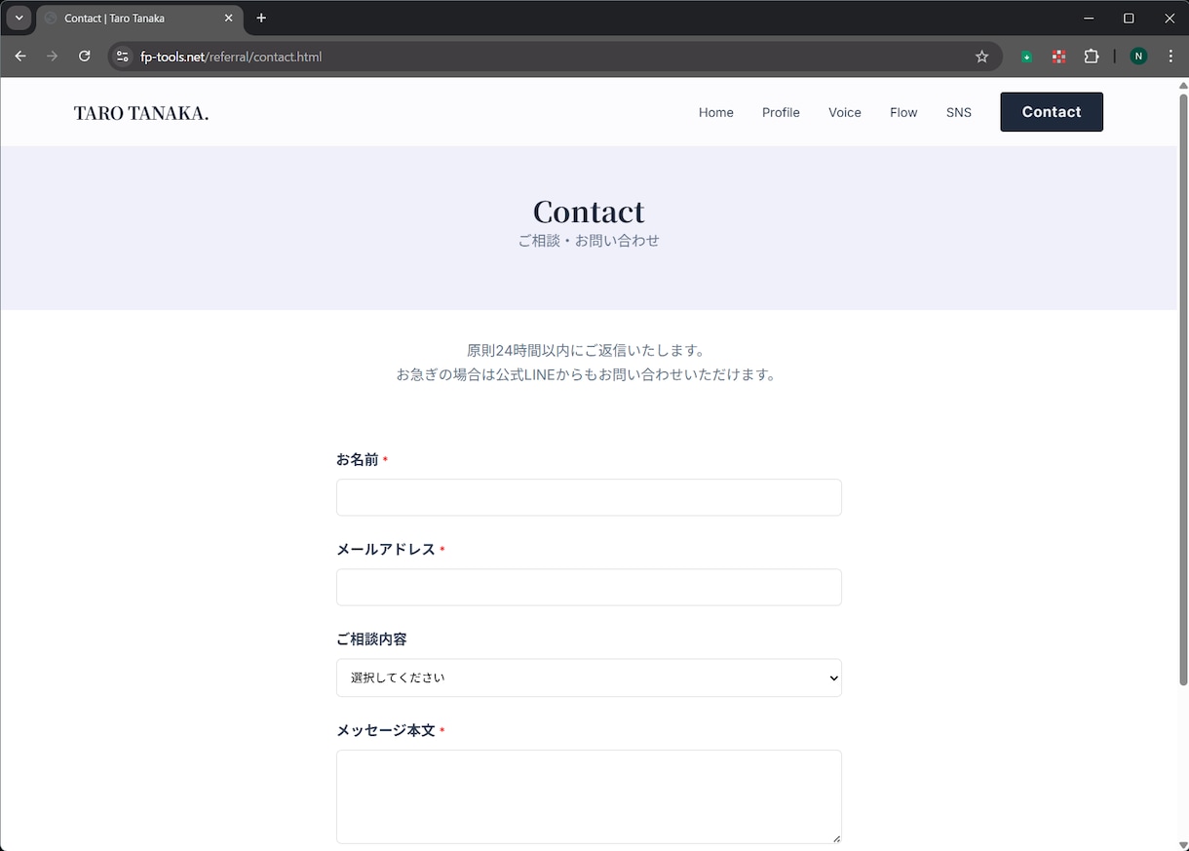Click the メールアドレス field label
The width and height of the screenshot is (1189, 851).
pyautogui.click(x=386, y=550)
